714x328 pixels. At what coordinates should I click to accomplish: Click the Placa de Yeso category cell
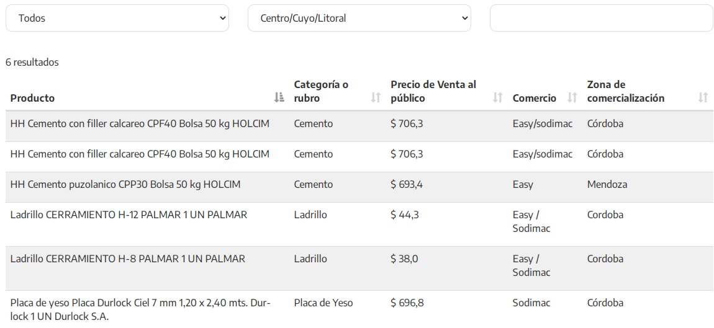coord(323,303)
